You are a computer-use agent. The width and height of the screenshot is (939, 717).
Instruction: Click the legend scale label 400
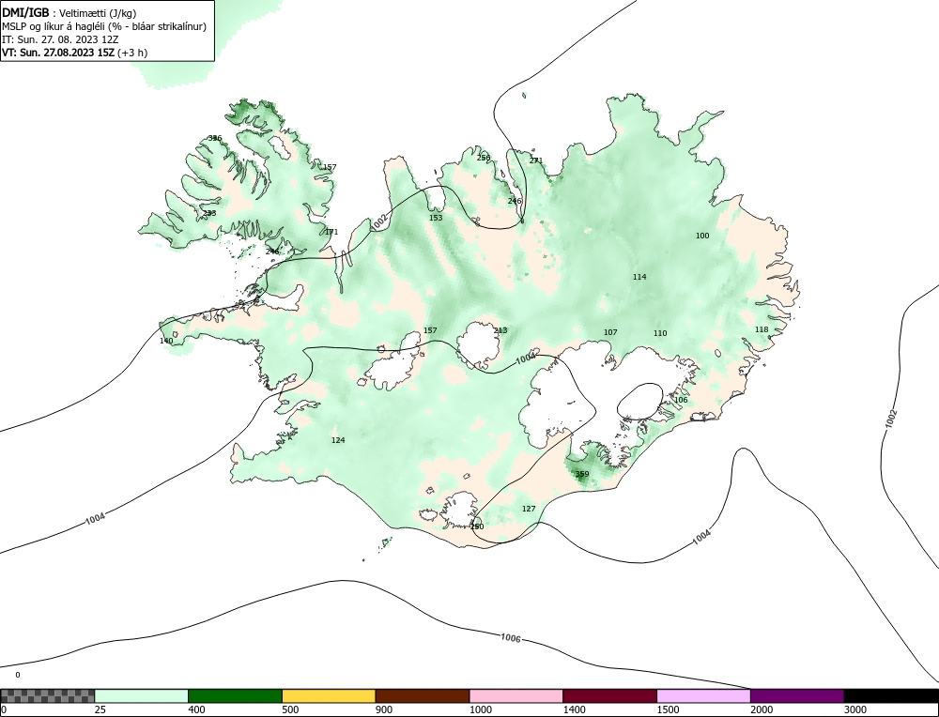pos(196,709)
